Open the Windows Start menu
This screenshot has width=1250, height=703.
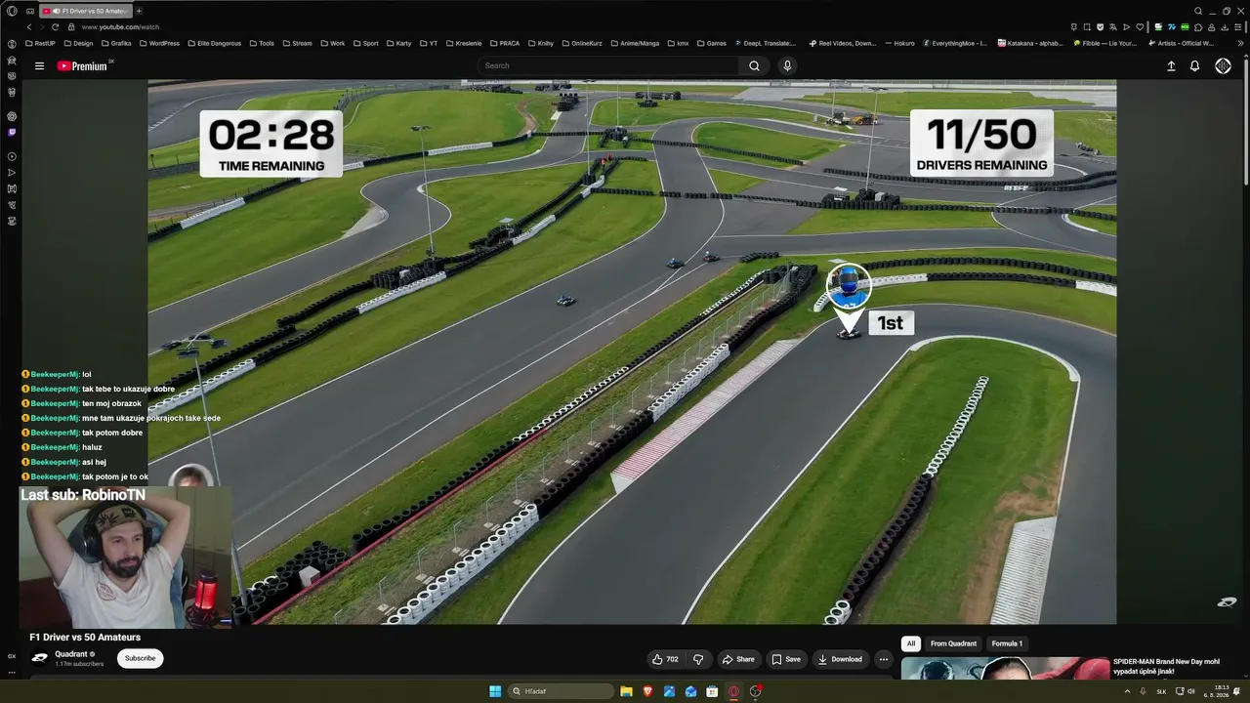(495, 691)
